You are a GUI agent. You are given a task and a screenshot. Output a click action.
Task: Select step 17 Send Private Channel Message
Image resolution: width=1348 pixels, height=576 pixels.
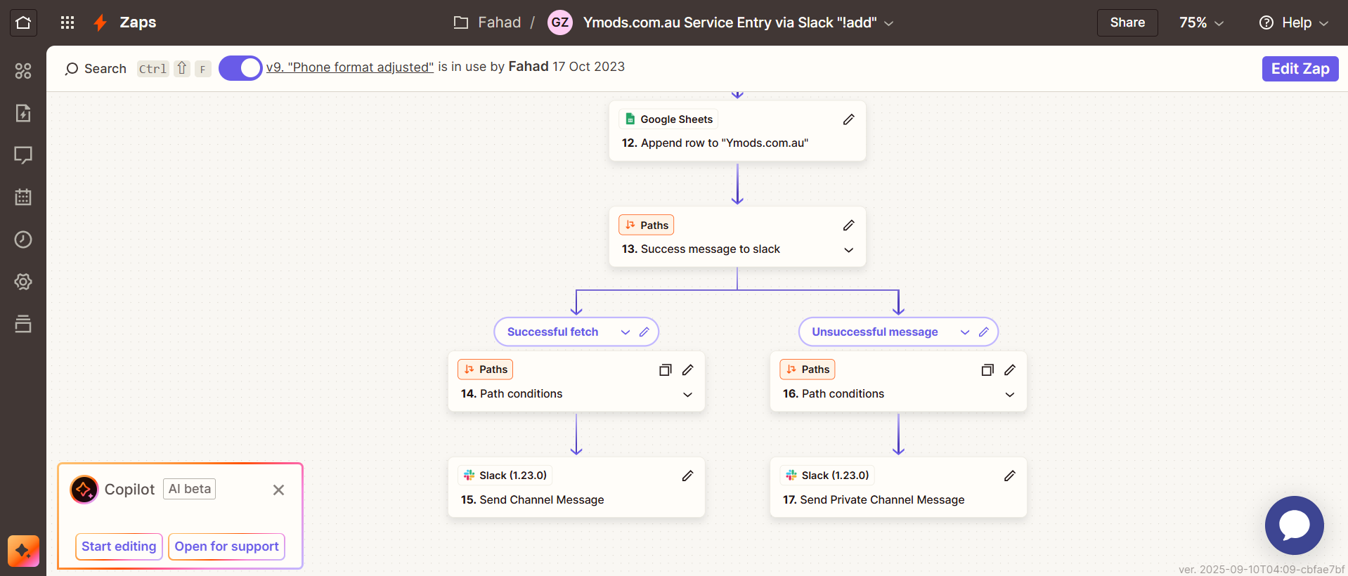pos(873,499)
